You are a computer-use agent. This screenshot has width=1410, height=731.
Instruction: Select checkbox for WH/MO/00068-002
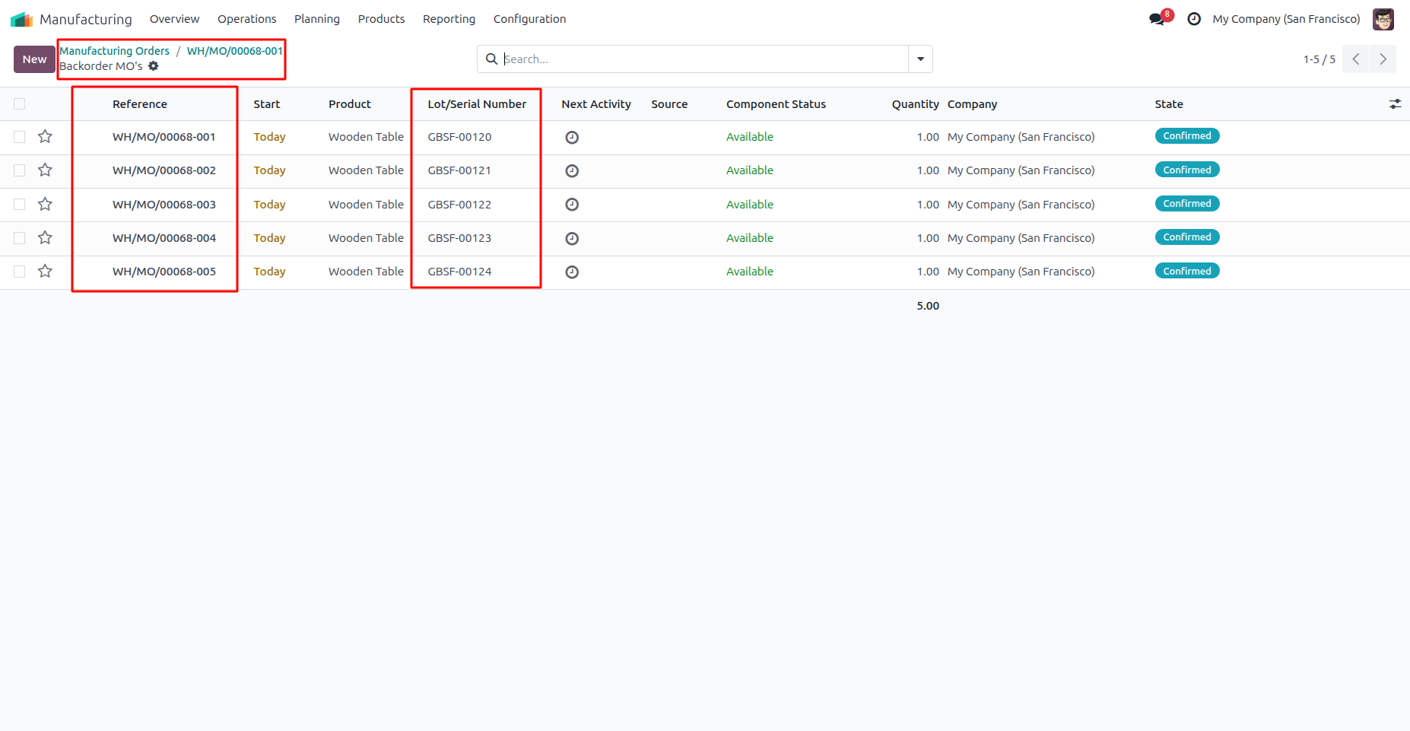[x=20, y=170]
